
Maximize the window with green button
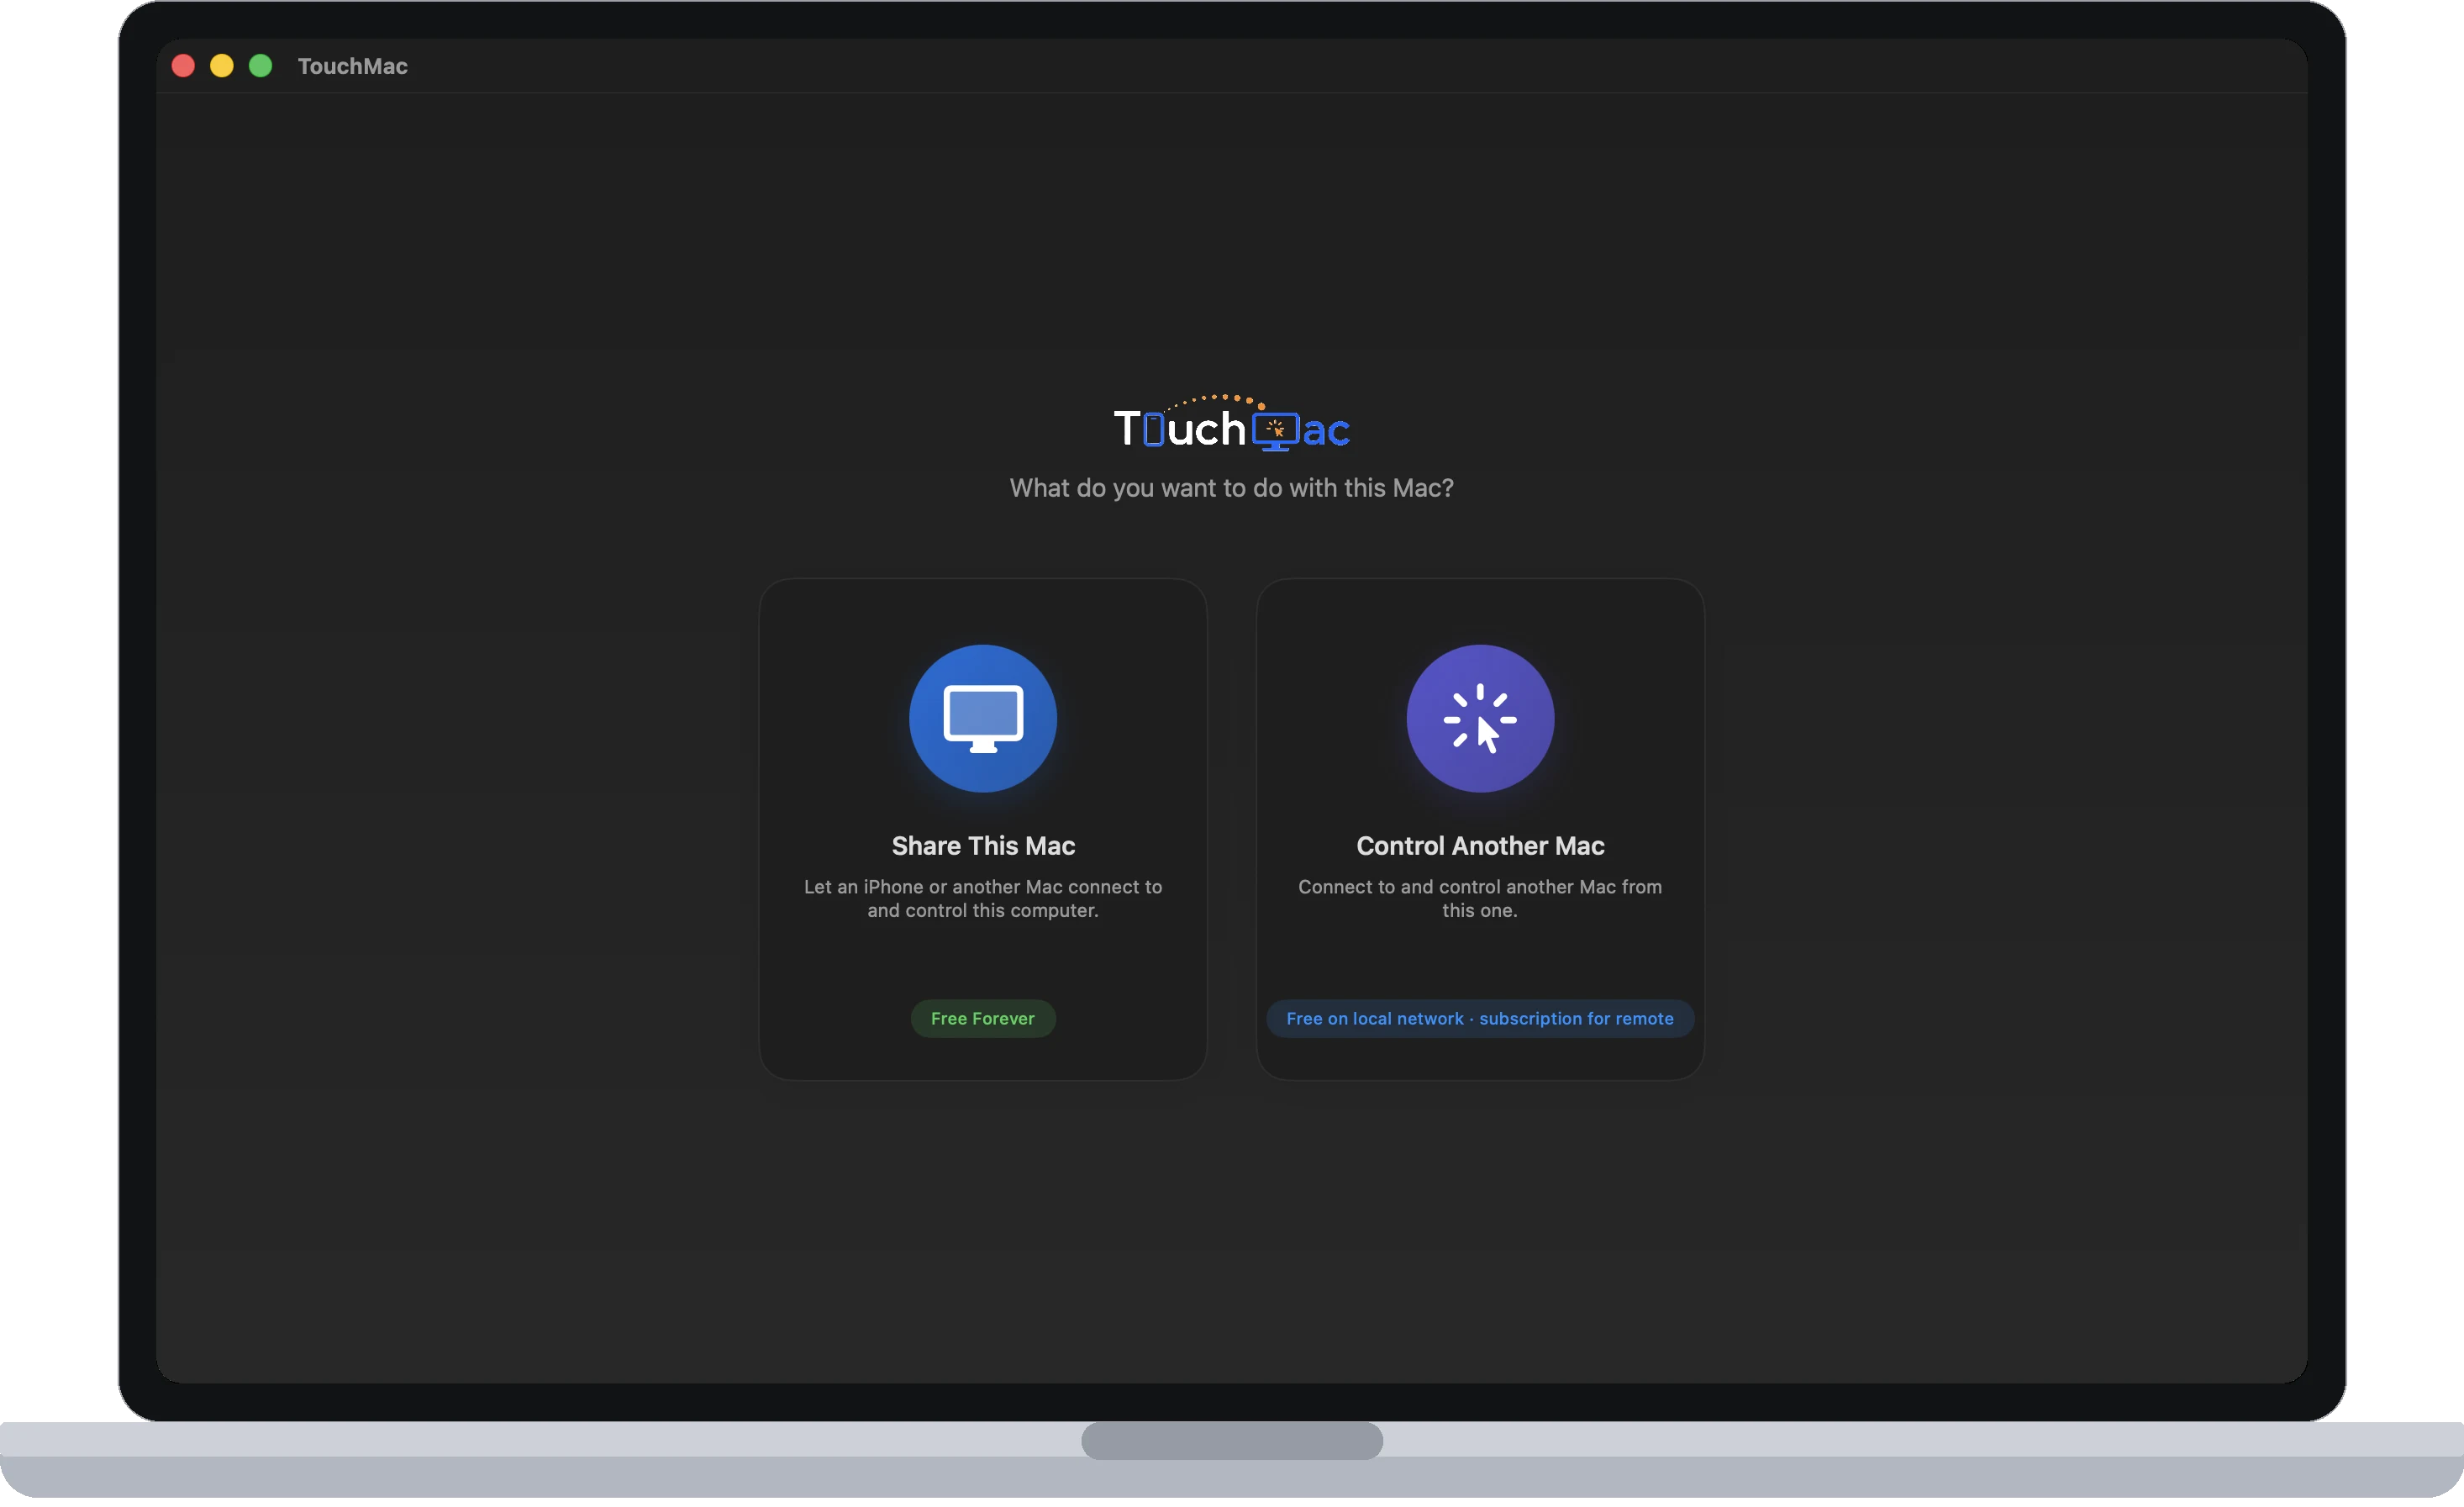coord(260,66)
